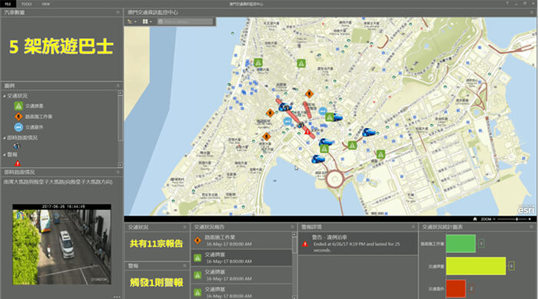Click the orange 路面施工作業 legend icon
538x299 pixels.
click(x=18, y=117)
